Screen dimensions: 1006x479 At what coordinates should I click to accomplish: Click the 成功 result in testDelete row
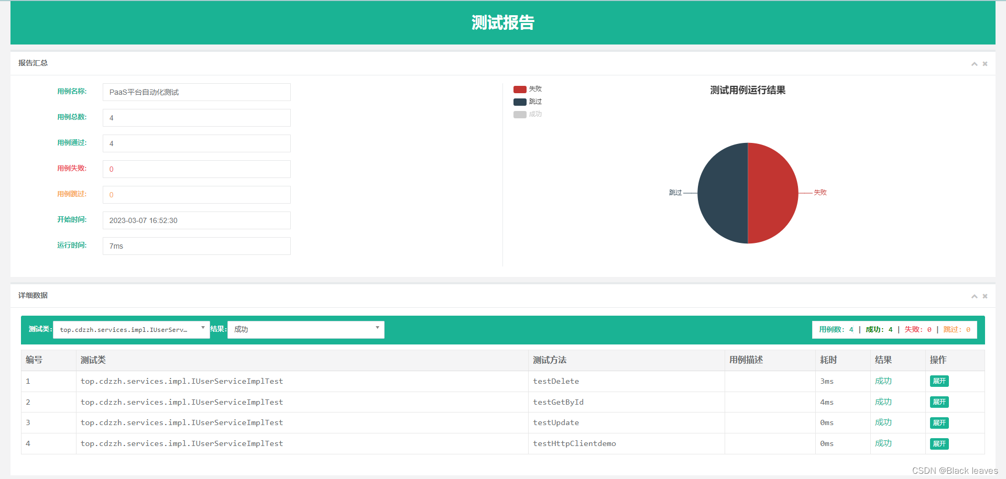tap(883, 381)
